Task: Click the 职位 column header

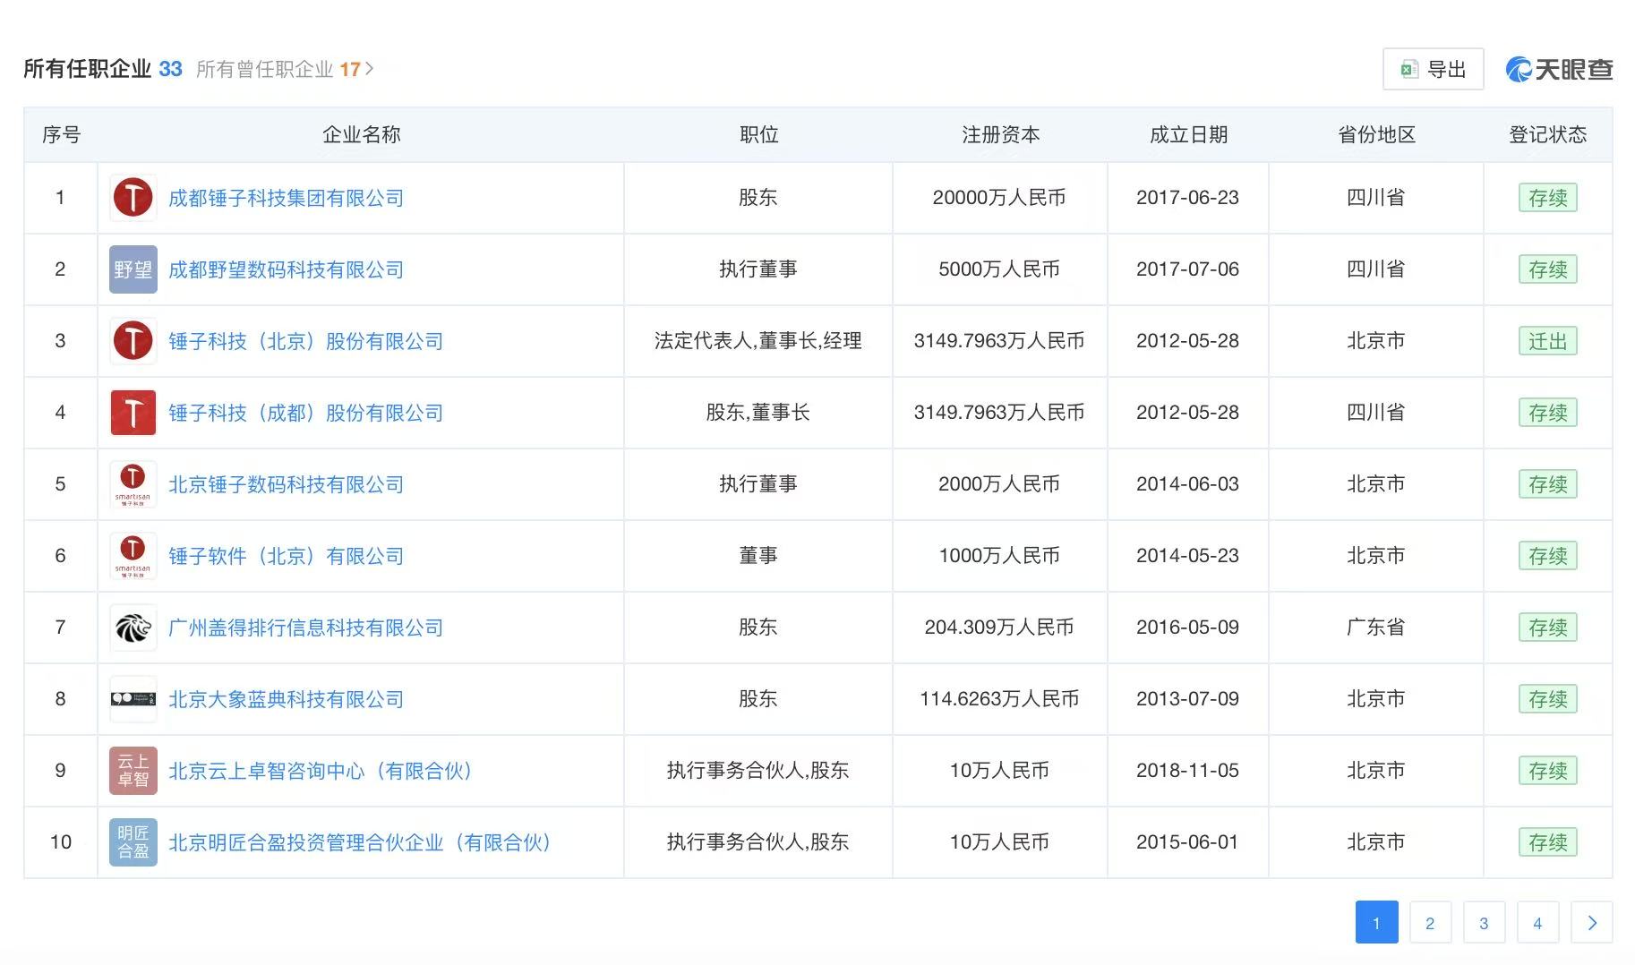Action: [758, 135]
